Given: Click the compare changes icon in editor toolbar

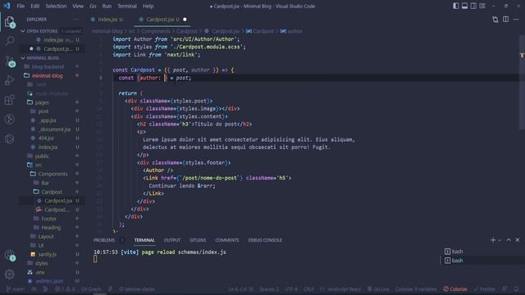Looking at the screenshot, I should coord(495,20).
